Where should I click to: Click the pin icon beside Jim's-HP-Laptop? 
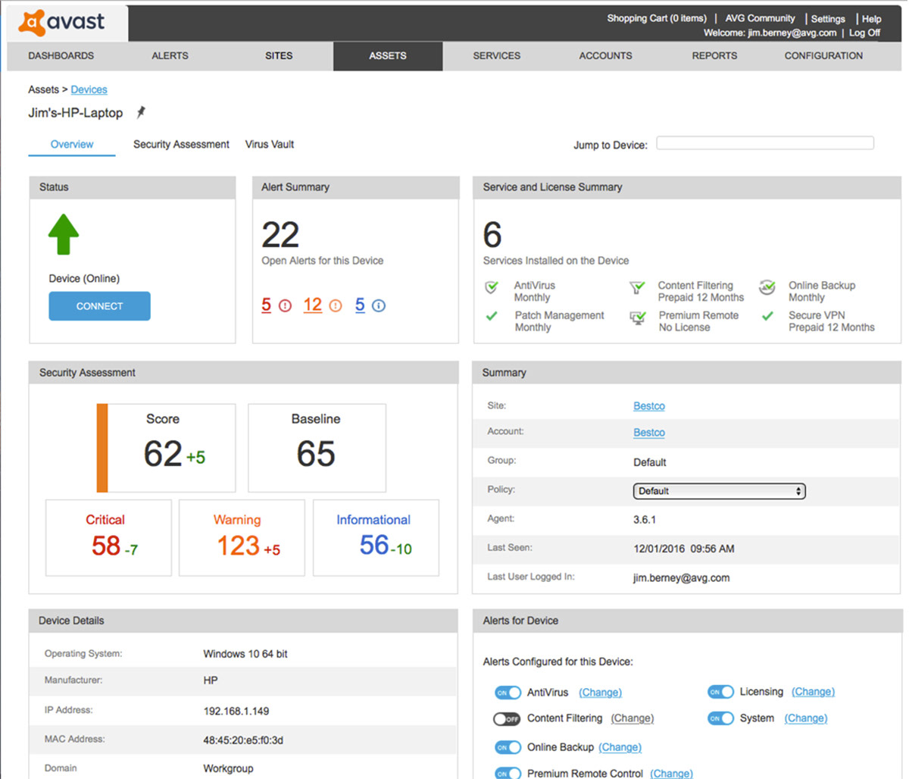[141, 112]
